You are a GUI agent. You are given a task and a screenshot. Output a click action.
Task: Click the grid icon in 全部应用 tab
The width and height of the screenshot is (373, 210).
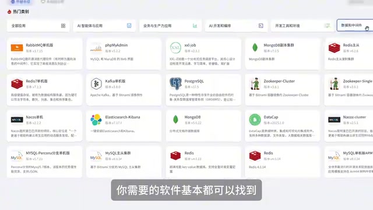coord(63,26)
